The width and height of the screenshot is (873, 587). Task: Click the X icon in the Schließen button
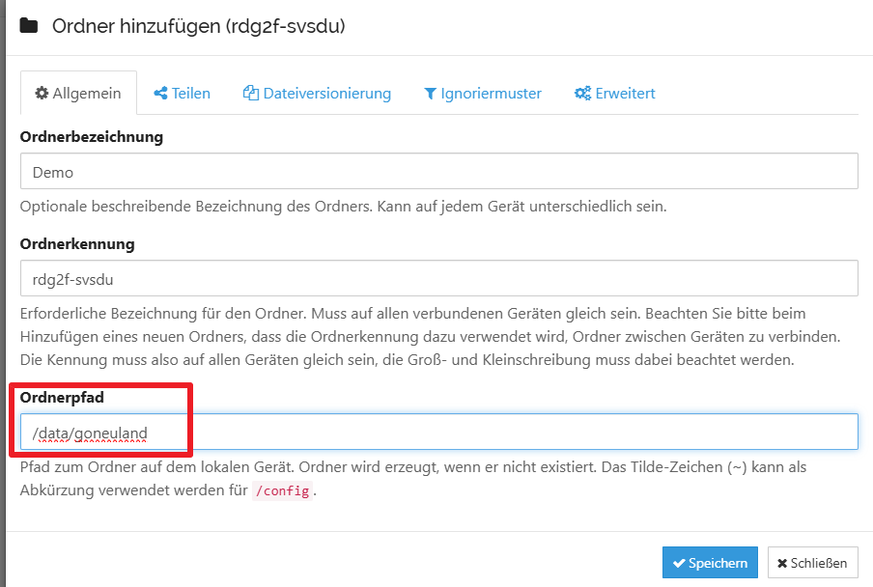pyautogui.click(x=782, y=564)
